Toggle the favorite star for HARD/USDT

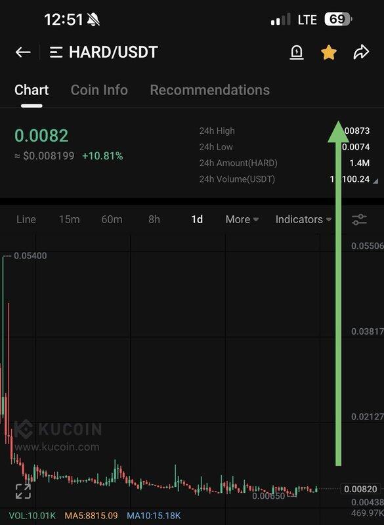(329, 52)
